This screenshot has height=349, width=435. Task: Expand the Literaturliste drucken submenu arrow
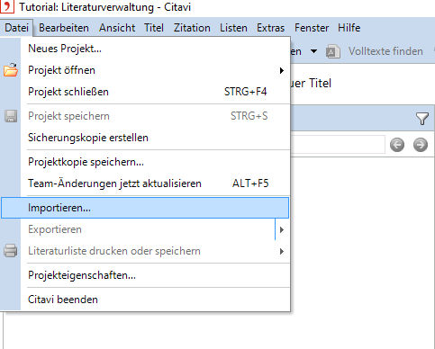point(282,251)
